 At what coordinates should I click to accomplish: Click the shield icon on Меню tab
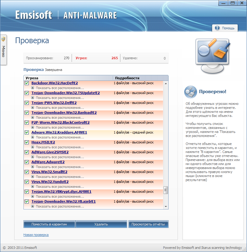[x=3, y=39]
